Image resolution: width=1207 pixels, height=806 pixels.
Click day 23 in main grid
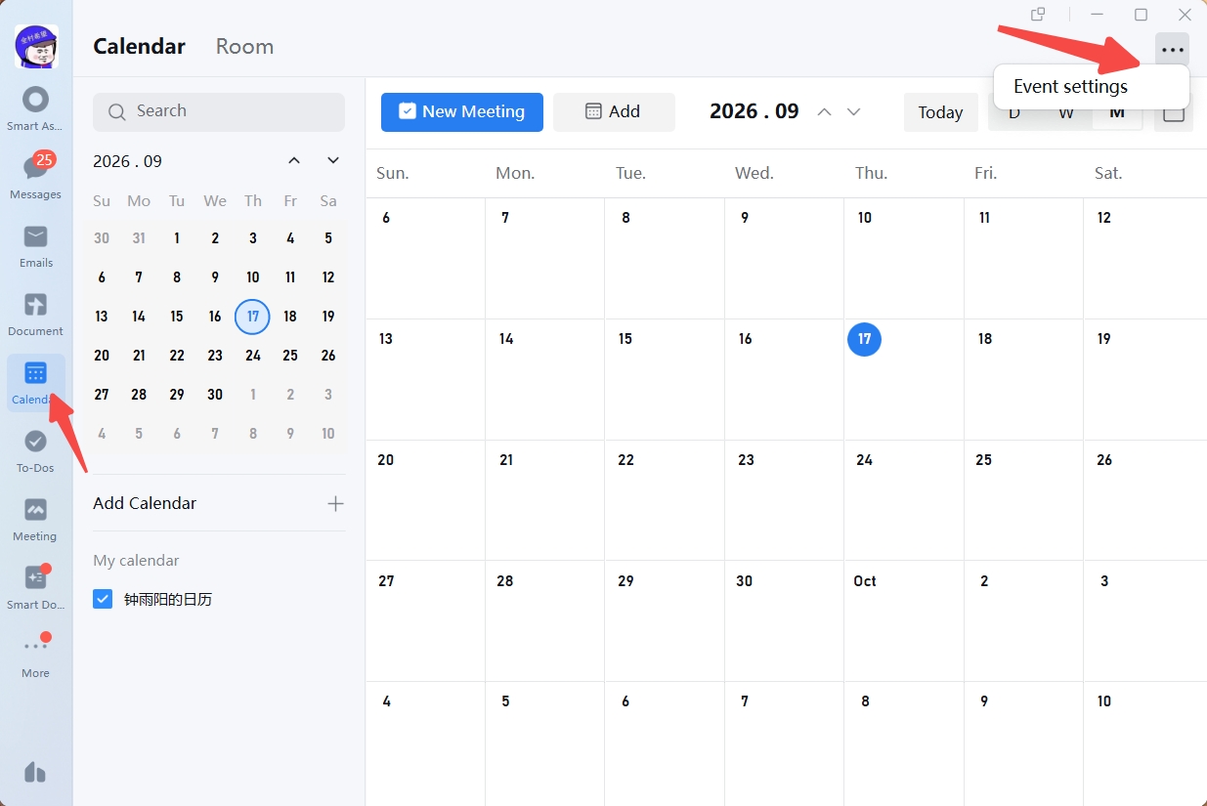[x=784, y=500]
